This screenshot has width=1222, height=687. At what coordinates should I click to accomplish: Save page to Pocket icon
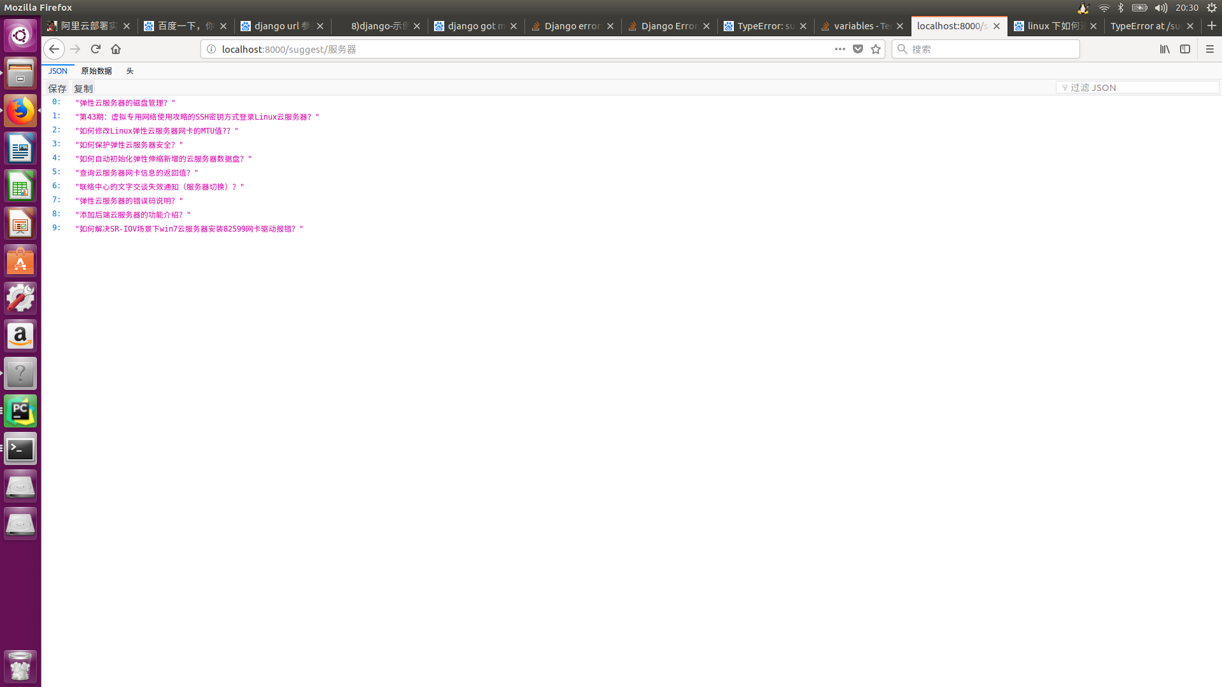coord(858,49)
